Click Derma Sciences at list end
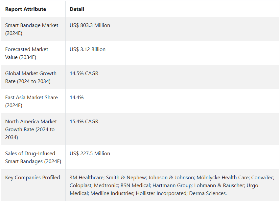The height and width of the screenshot is (201, 280). [x=208, y=193]
